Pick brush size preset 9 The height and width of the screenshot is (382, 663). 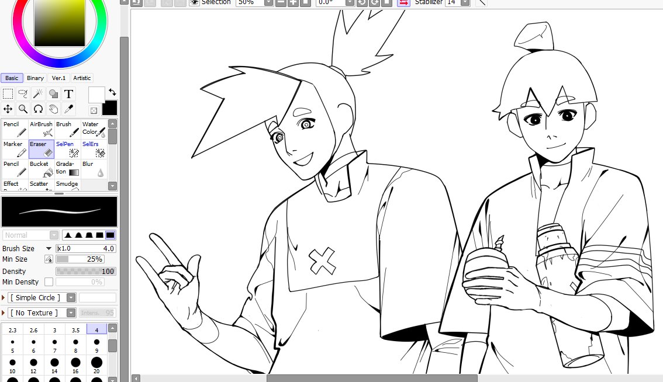coord(97,346)
